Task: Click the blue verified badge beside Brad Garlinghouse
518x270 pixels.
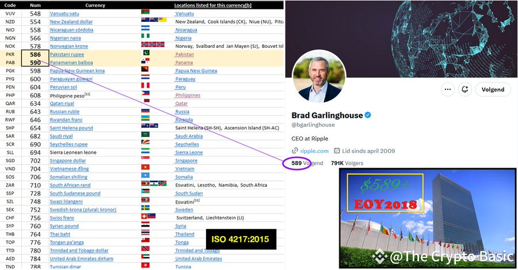Action: coord(368,115)
